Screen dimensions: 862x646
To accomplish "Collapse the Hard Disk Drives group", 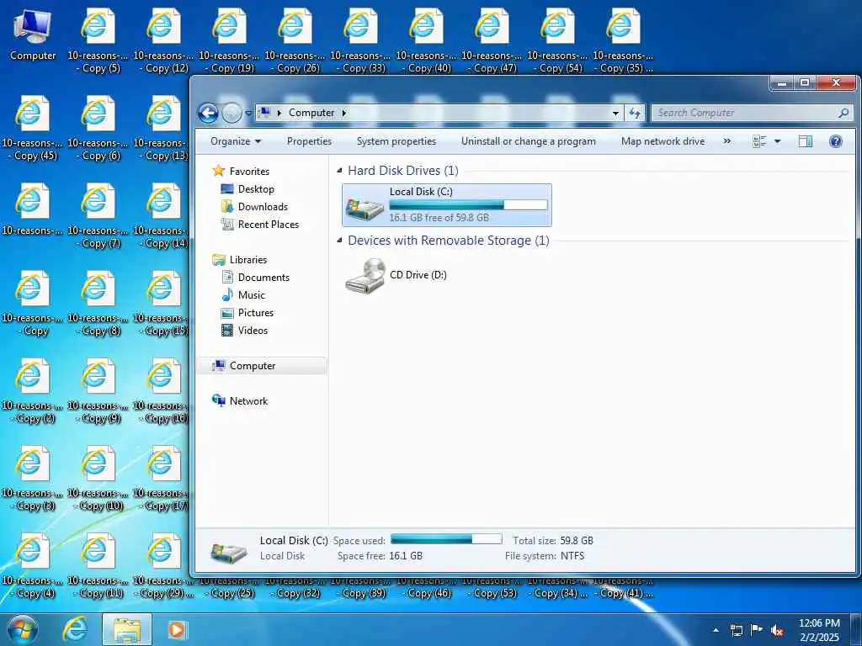I will tap(339, 171).
